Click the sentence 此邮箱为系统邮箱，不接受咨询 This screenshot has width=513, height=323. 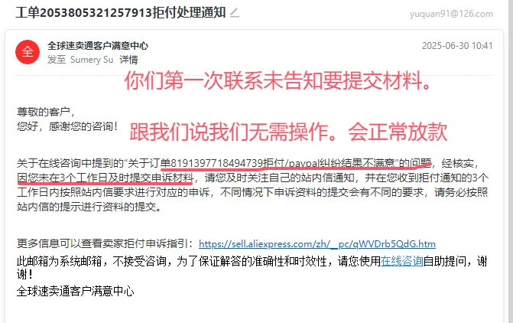coord(91,262)
